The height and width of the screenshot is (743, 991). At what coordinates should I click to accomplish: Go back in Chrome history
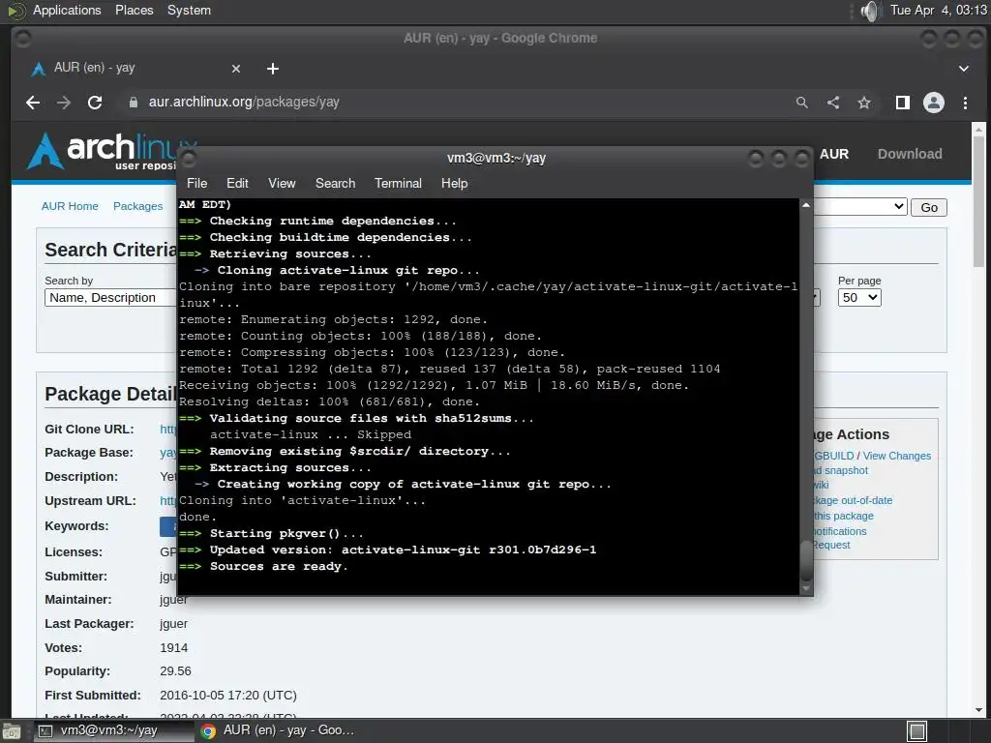pyautogui.click(x=33, y=103)
